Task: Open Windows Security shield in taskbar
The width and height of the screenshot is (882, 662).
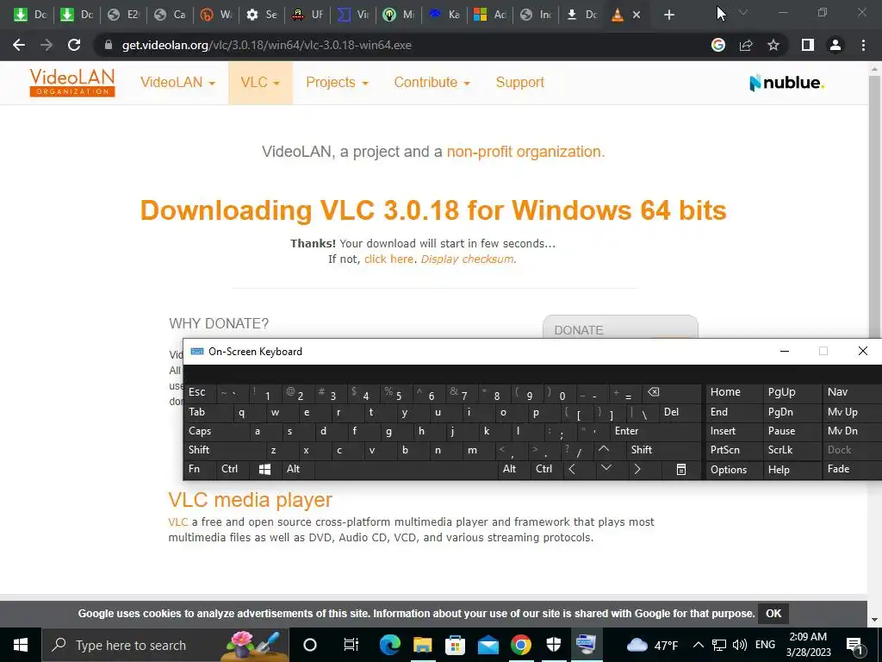Action: coord(554,645)
